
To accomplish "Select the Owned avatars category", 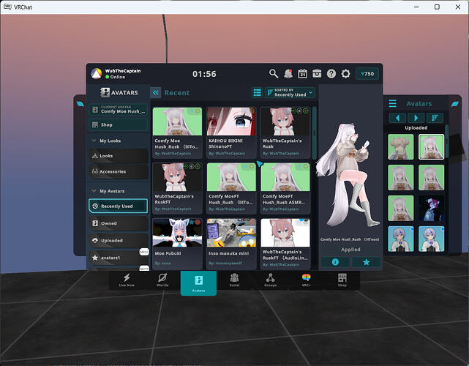I will 118,223.
